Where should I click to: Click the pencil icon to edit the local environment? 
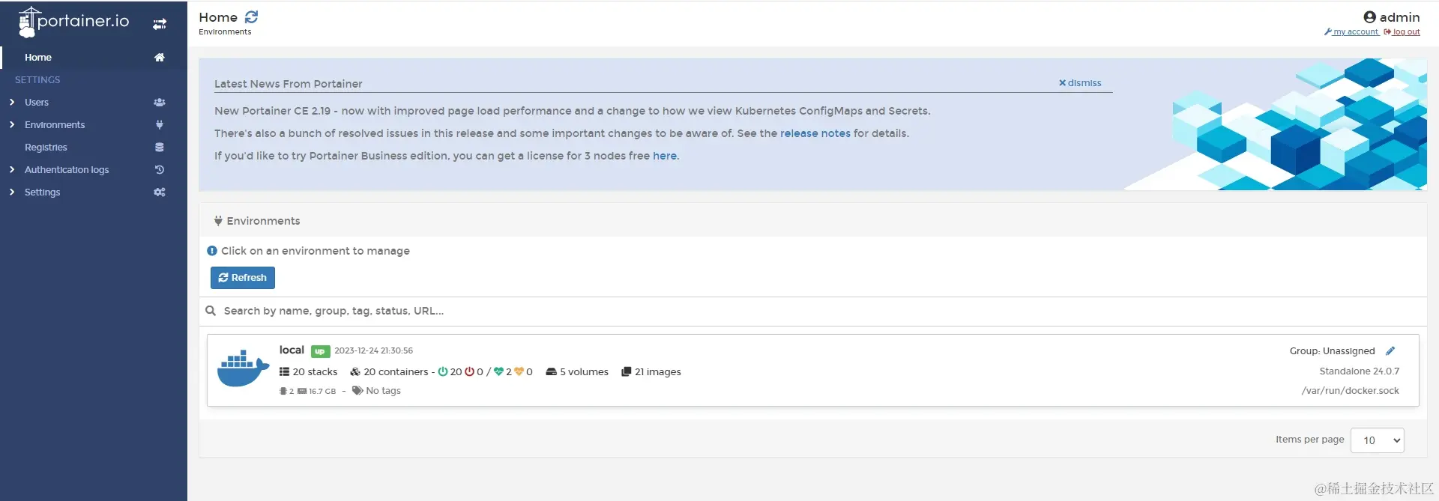click(1390, 350)
